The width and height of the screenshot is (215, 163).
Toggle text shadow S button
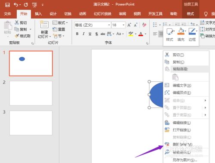pos(97,34)
